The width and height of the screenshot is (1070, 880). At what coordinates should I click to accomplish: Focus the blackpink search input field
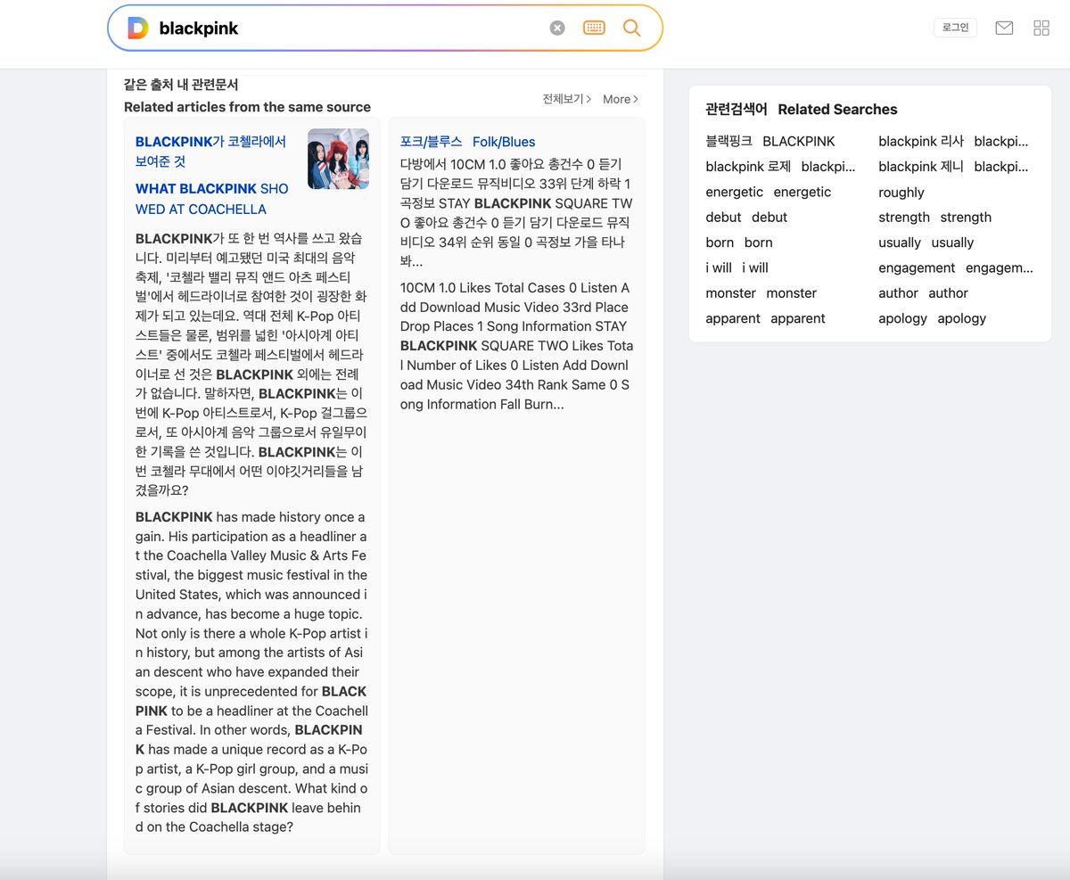point(348,29)
